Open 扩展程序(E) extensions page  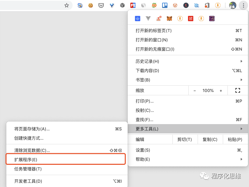[x=66, y=160]
